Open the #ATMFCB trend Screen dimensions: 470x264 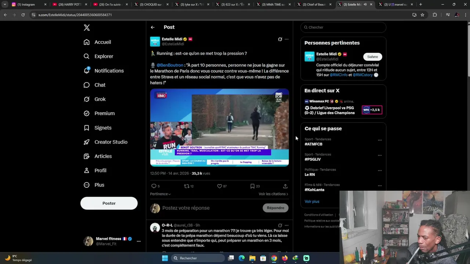pyautogui.click(x=313, y=144)
